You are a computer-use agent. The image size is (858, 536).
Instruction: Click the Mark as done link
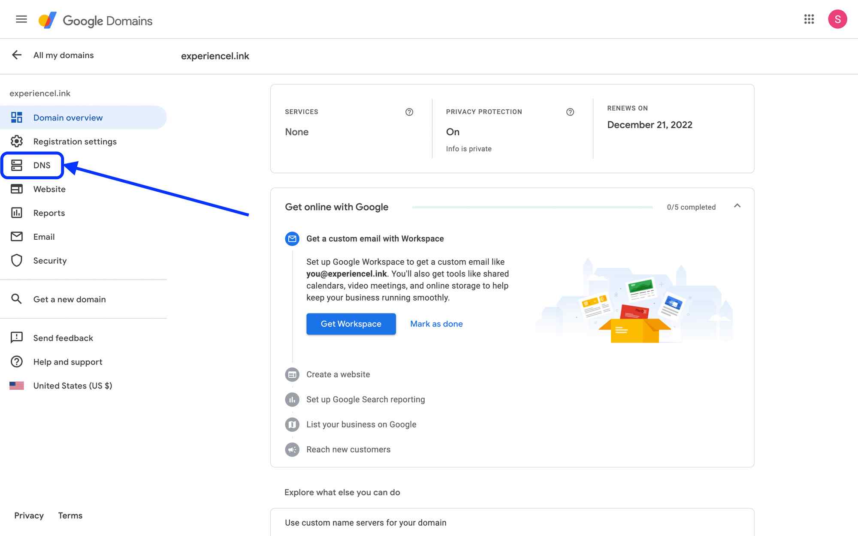tap(436, 324)
